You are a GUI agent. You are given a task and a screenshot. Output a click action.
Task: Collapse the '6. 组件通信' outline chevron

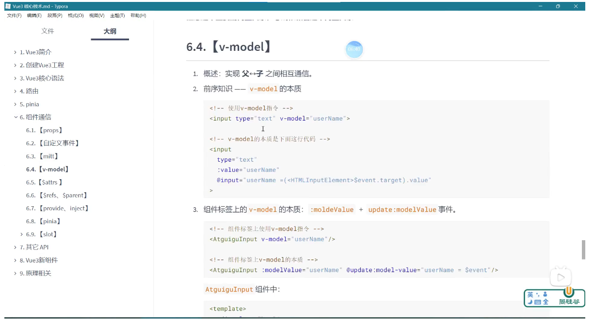click(16, 117)
